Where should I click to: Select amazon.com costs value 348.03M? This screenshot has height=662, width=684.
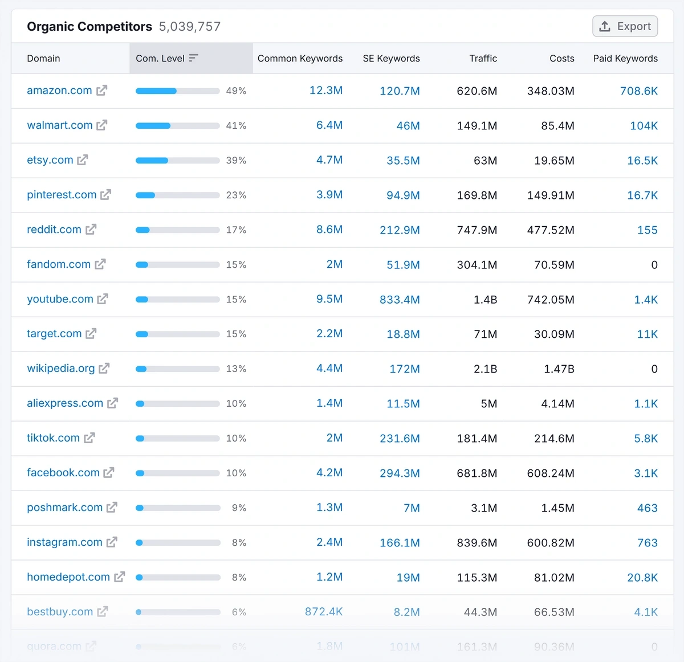tap(551, 91)
